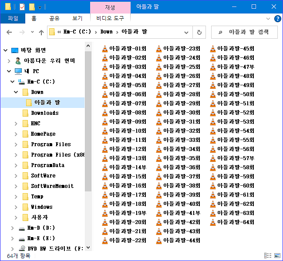283x261 pixels.
Task: Select file name 아들과딸-10회
Action: point(128,131)
